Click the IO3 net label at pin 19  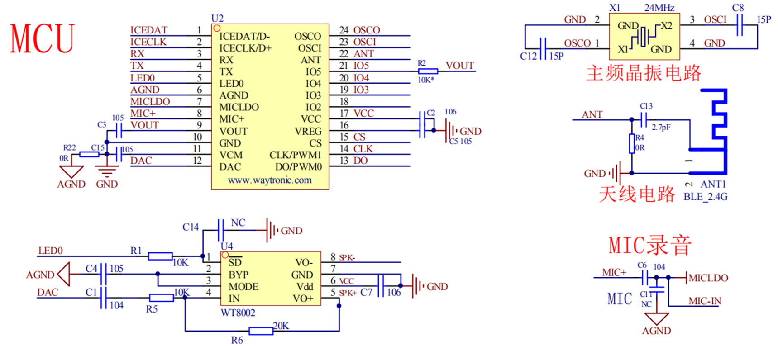(x=361, y=90)
